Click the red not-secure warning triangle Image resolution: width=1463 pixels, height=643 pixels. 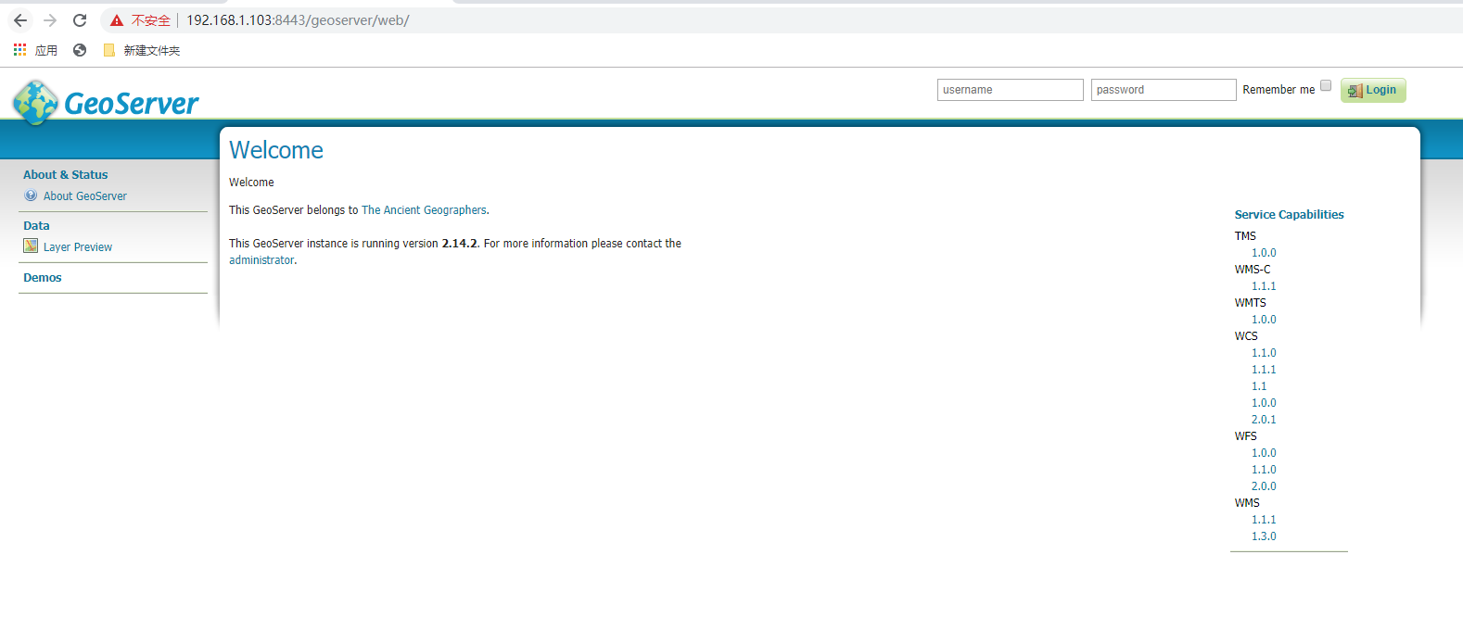click(117, 20)
